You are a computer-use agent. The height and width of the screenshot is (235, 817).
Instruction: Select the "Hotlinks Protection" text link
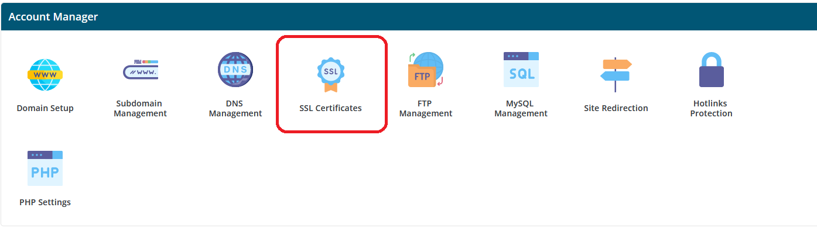711,109
